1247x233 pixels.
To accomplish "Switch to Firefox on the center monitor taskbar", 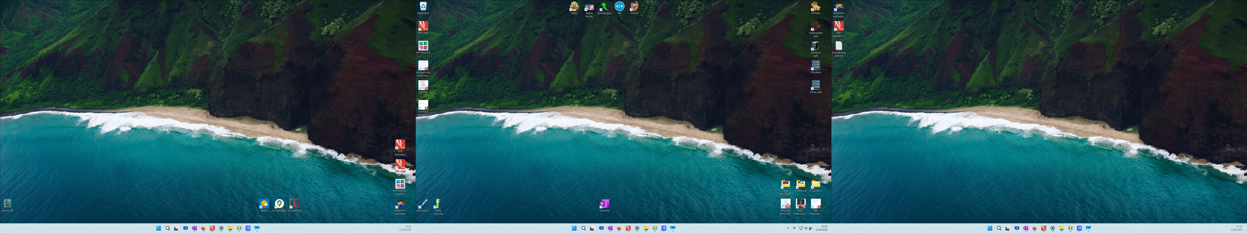I will (x=619, y=228).
